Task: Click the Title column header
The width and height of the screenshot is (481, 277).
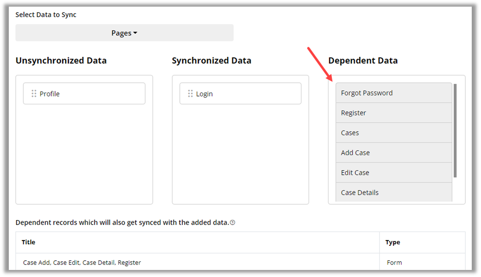Action: (x=29, y=242)
